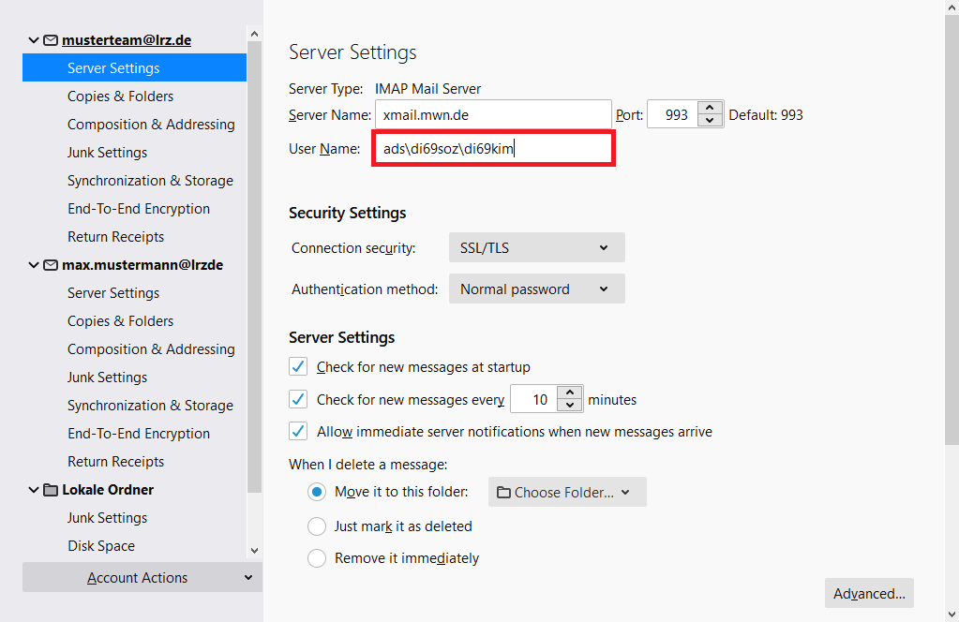Collapse the musterteam@lrz.de account tree
Image resolution: width=959 pixels, height=622 pixels.
click(35, 40)
